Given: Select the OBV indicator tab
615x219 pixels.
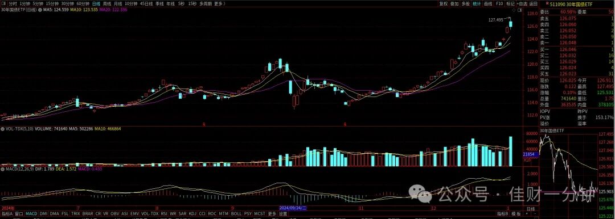Looking at the screenshot, I should coord(115,213).
